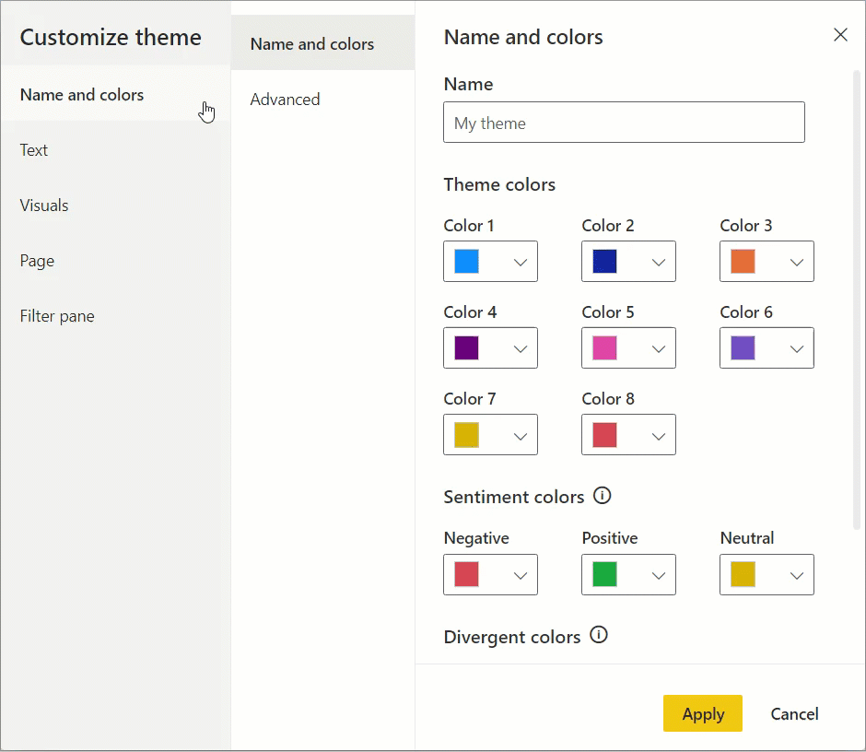Select the Text category
The height and width of the screenshot is (752, 866).
click(x=34, y=150)
